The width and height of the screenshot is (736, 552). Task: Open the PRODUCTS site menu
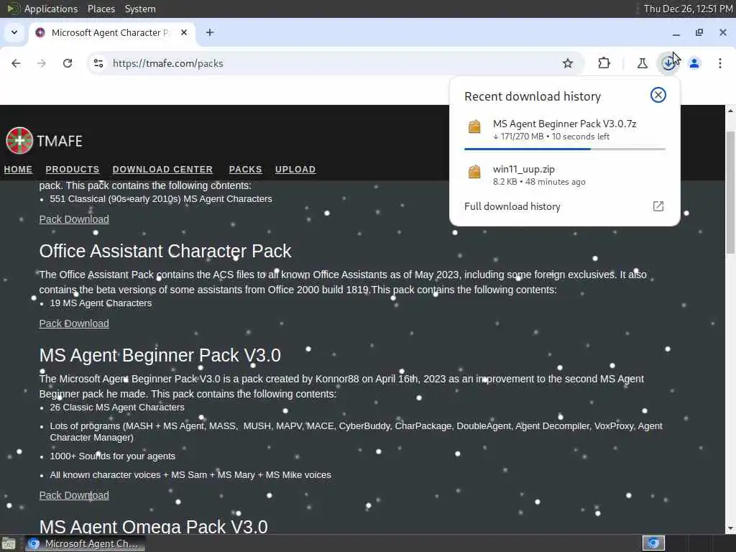point(73,170)
